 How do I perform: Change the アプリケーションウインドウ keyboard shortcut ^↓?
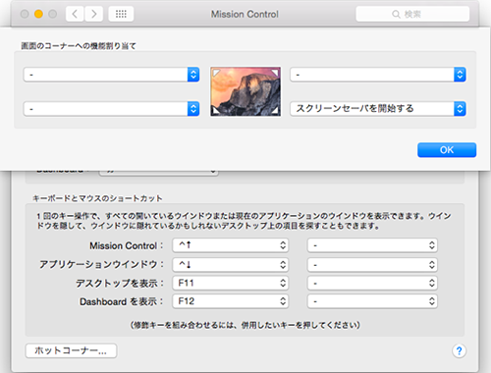point(230,264)
